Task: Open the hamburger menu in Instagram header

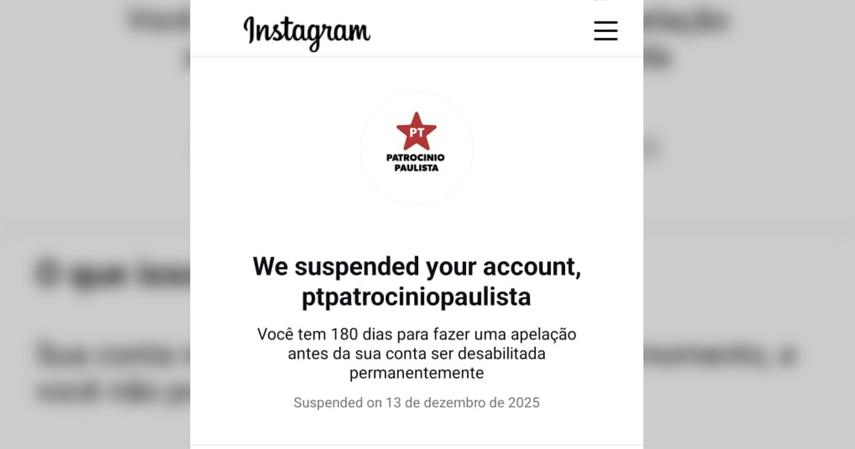Action: 606,31
